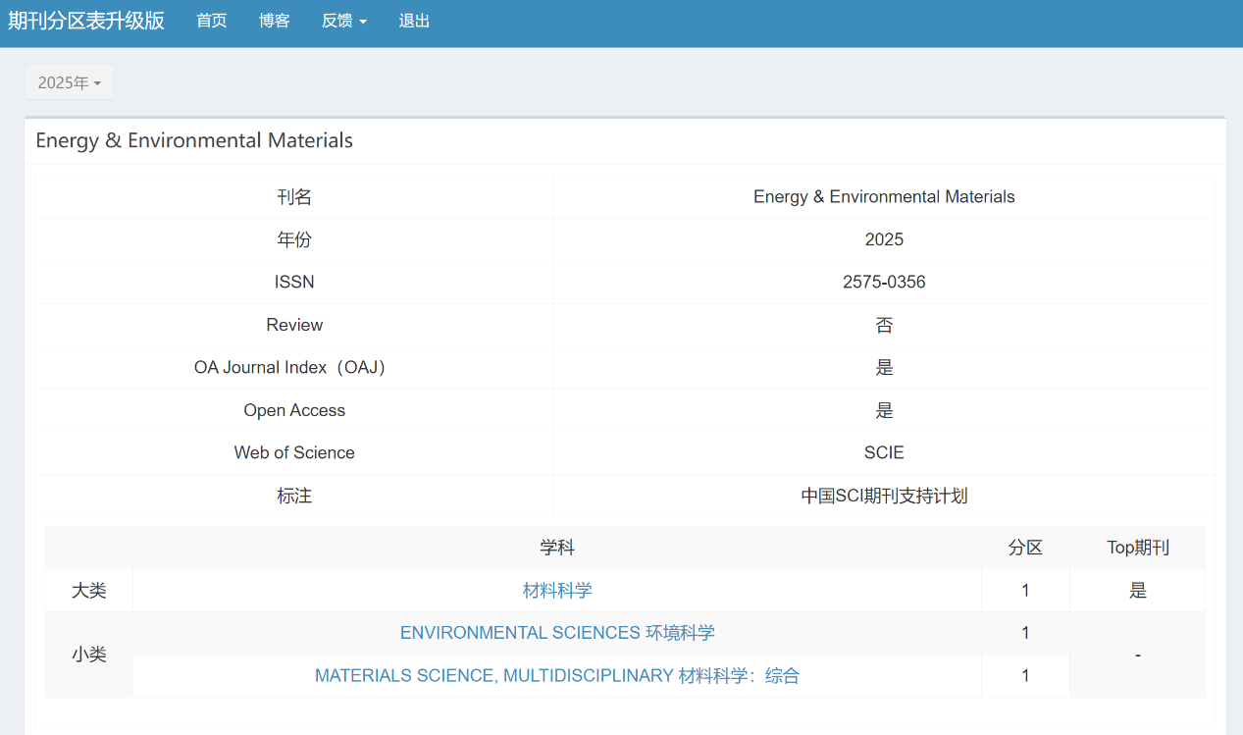Click the 小类 row label
This screenshot has height=735, width=1243.
click(x=89, y=655)
